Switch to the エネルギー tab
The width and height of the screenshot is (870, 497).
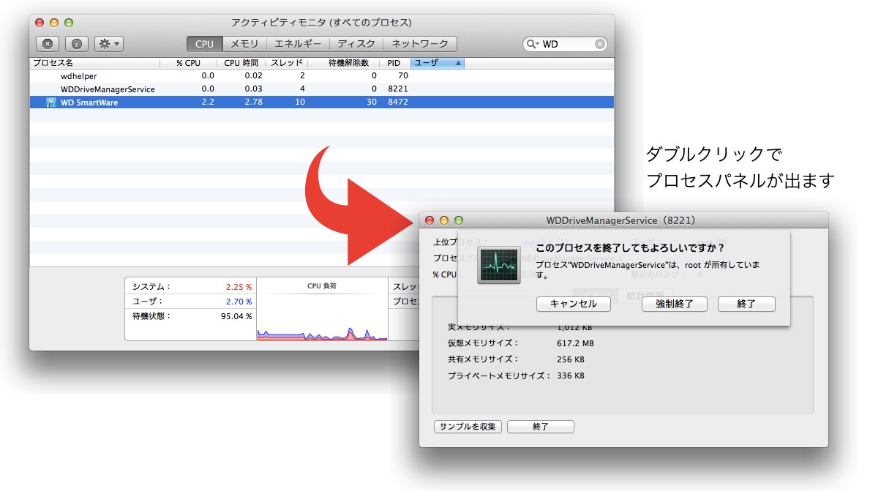tap(298, 44)
